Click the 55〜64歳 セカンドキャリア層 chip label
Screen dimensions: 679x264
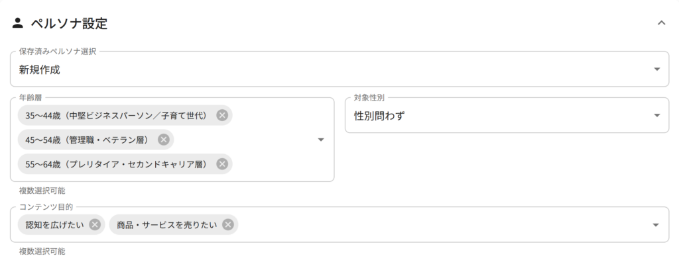coord(117,164)
